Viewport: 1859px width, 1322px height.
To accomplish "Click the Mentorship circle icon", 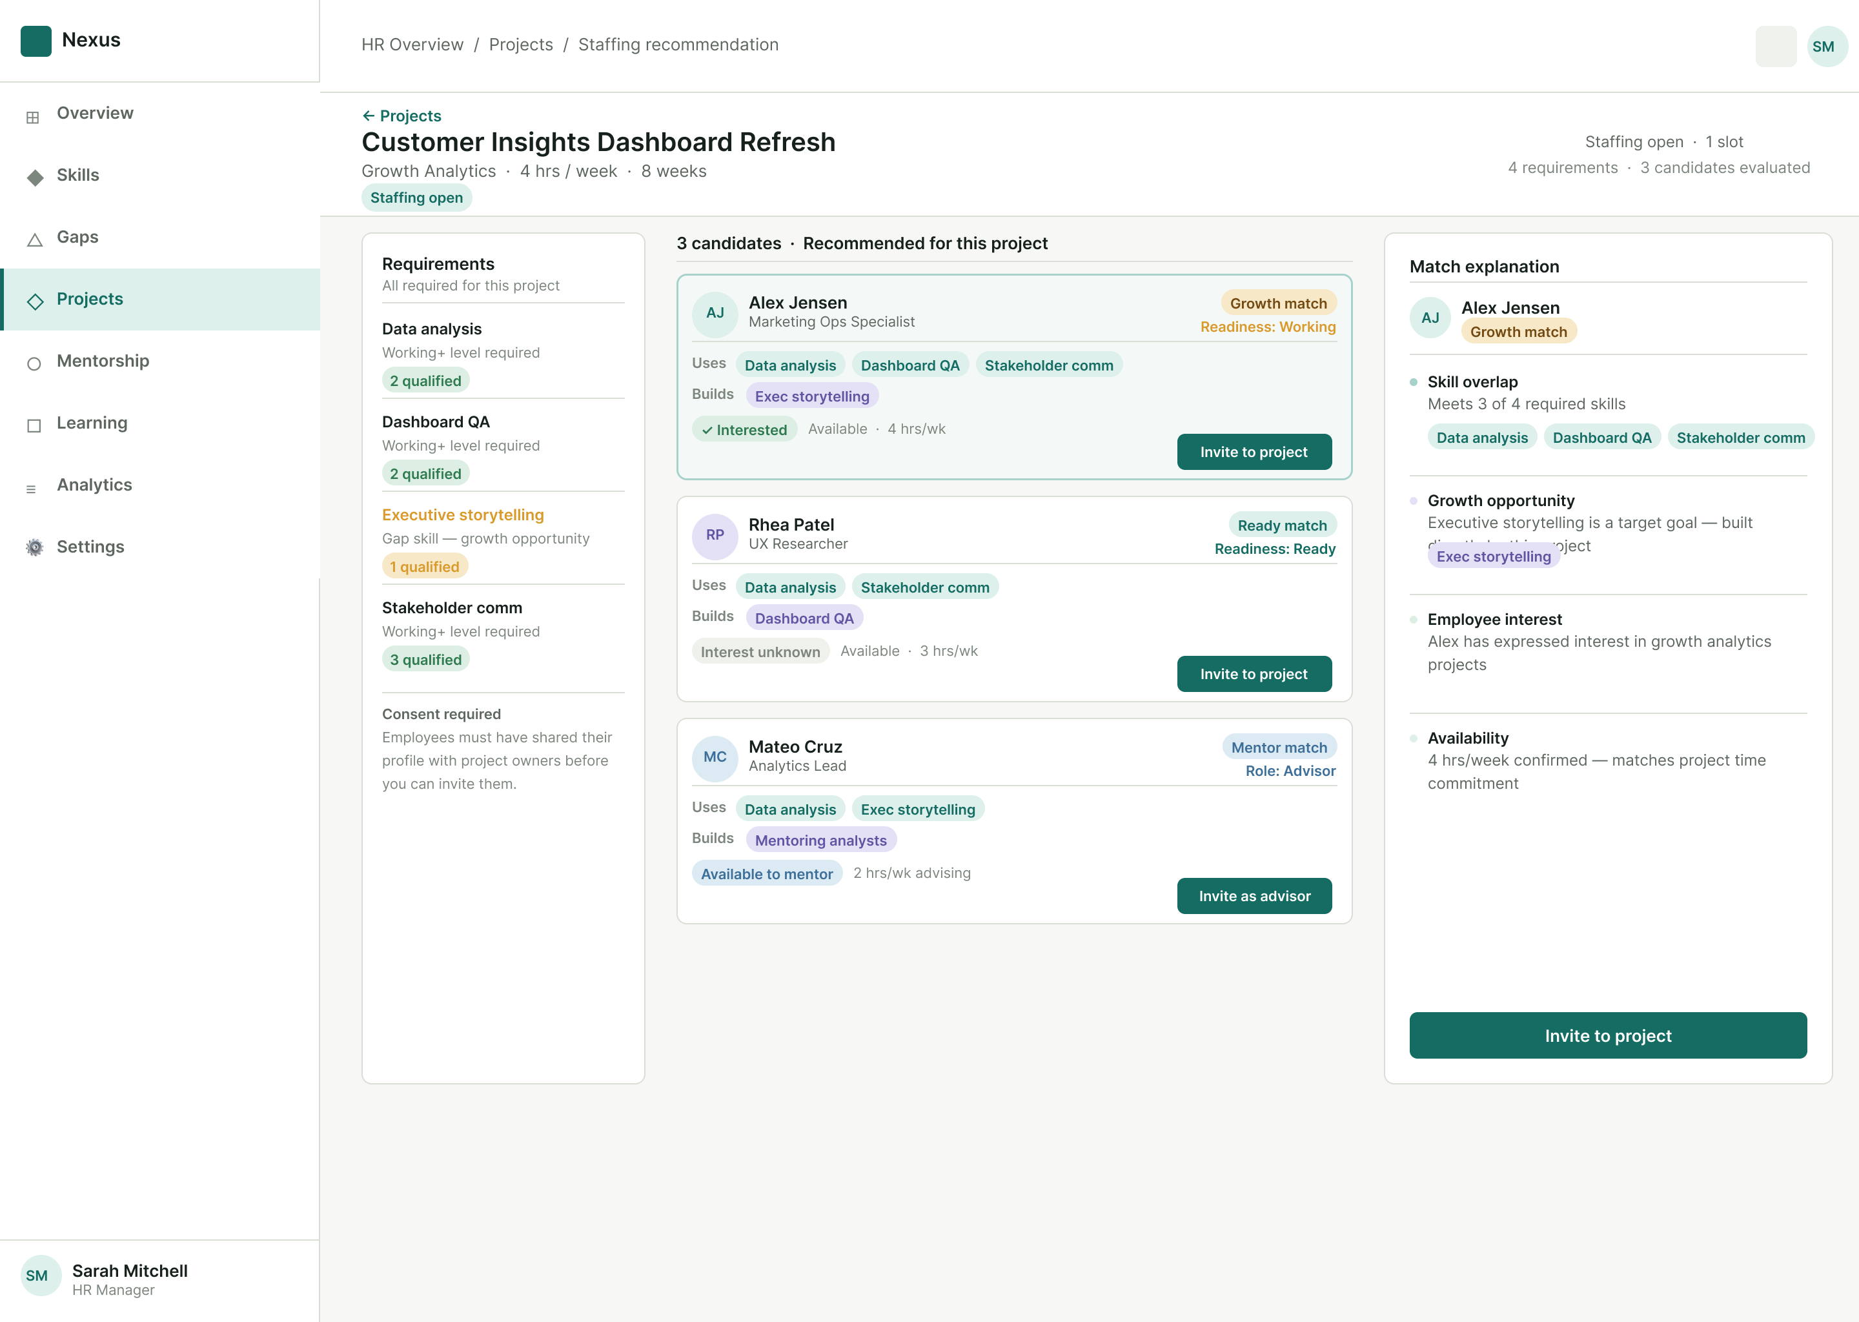I will [34, 364].
